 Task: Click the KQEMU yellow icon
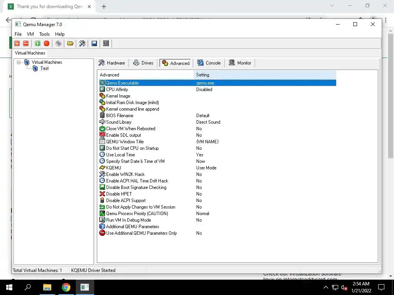point(102,167)
